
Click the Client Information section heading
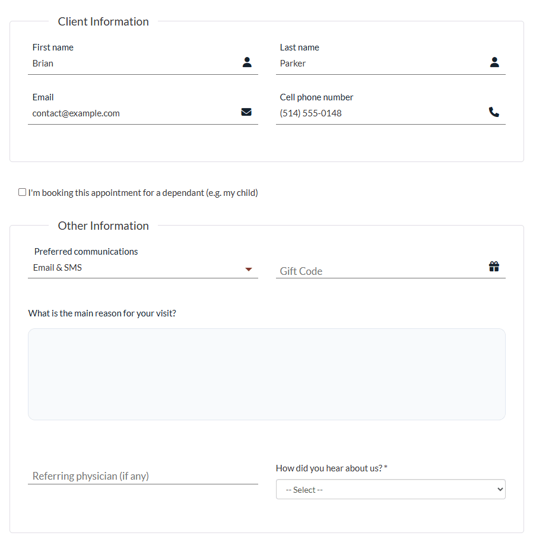click(103, 21)
